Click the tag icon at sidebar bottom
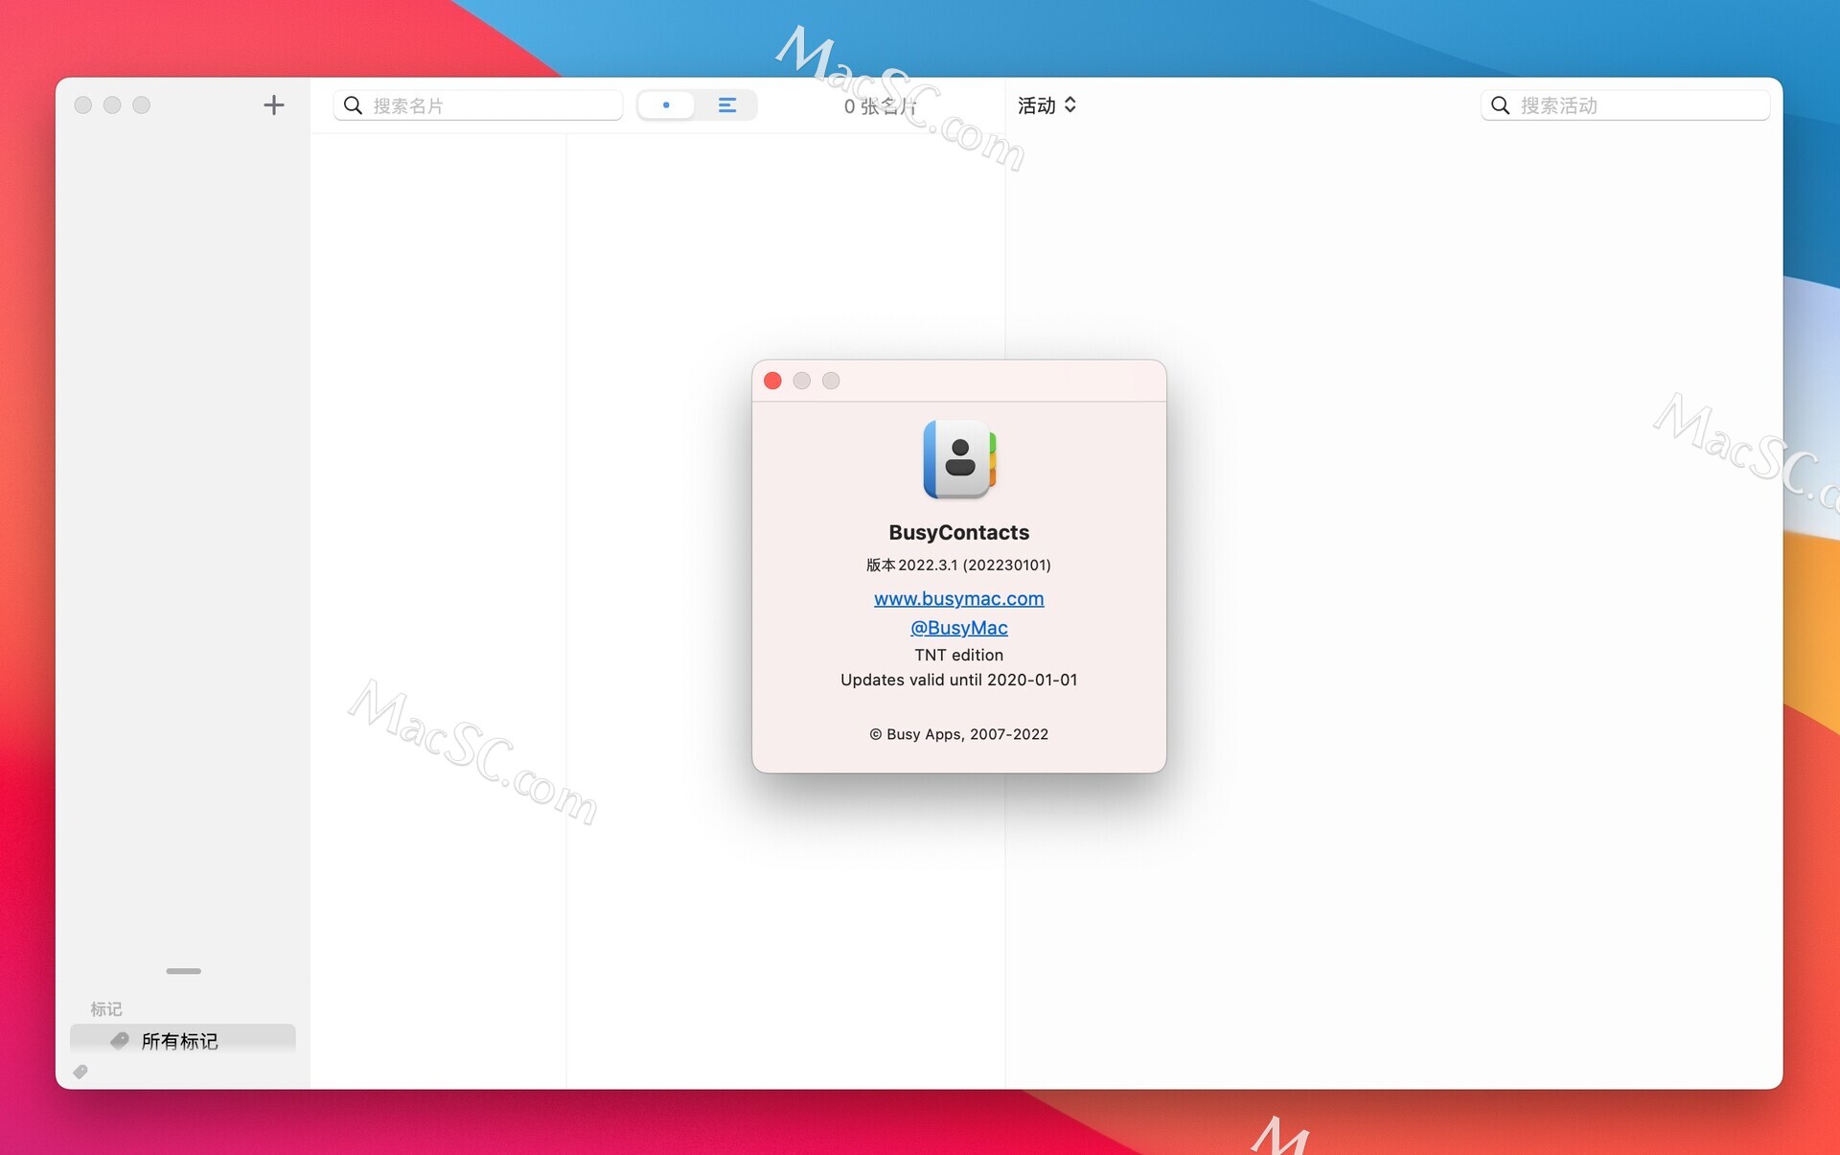 pyautogui.click(x=80, y=1072)
